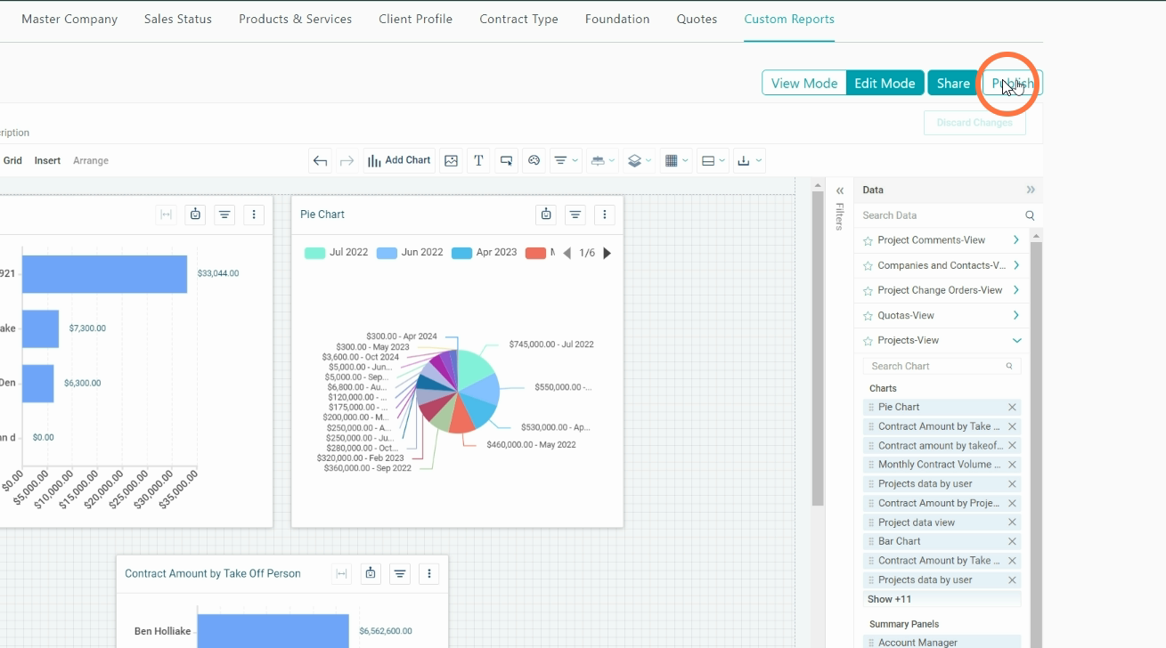Click the undo arrow in the toolbar

click(321, 161)
